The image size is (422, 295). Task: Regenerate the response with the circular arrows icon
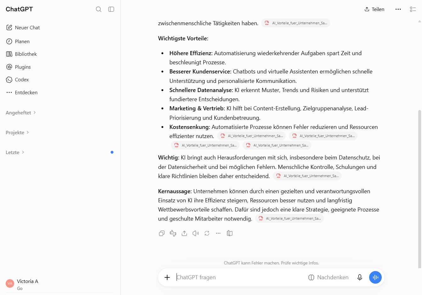pos(207,233)
